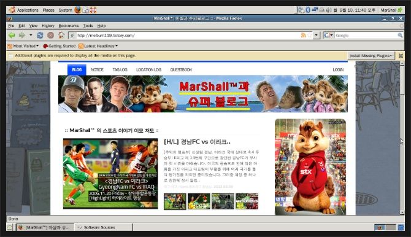The image size is (411, 237).
Task: Go back with the green back arrow
Action: point(12,35)
